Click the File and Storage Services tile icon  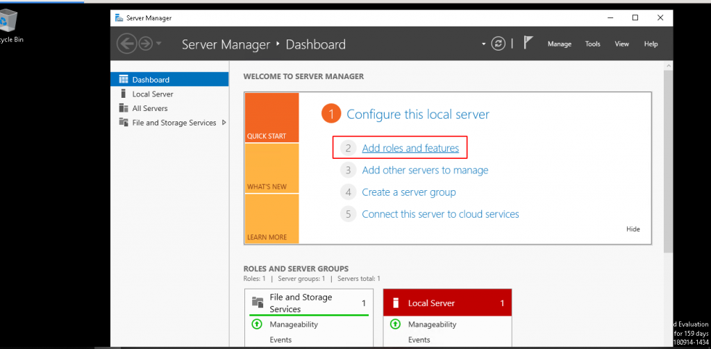(258, 302)
